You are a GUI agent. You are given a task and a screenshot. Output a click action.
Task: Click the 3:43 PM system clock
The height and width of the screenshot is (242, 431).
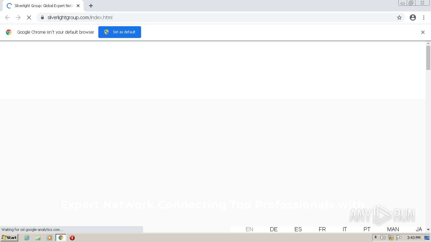click(413, 238)
